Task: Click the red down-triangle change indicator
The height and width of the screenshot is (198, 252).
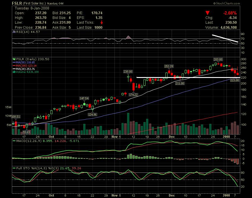Action: 208,13
